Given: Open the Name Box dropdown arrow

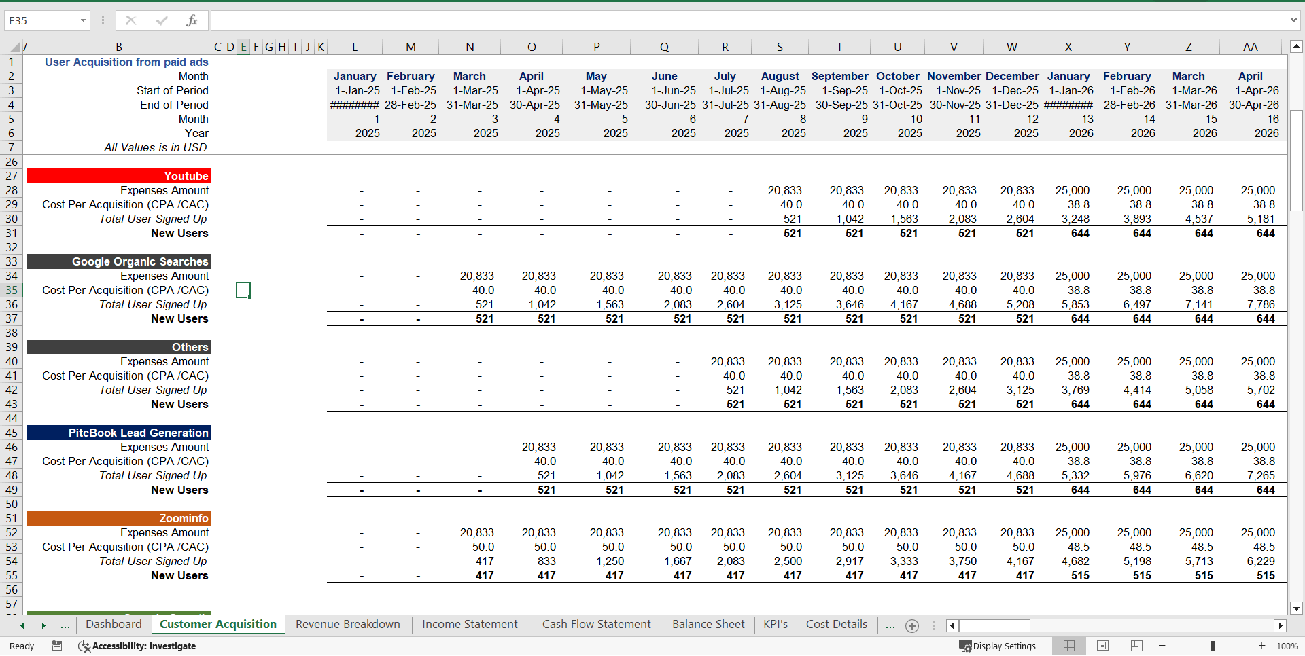Looking at the screenshot, I should (x=83, y=20).
